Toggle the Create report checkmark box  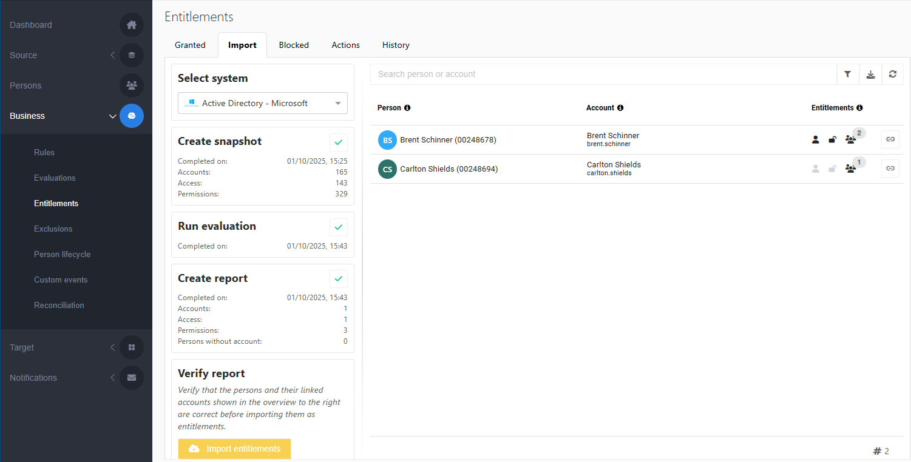point(339,279)
